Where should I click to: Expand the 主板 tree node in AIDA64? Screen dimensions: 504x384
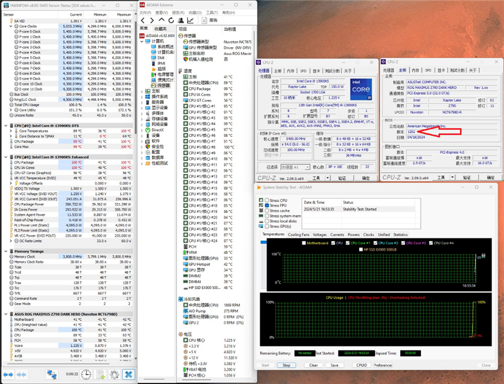142,91
